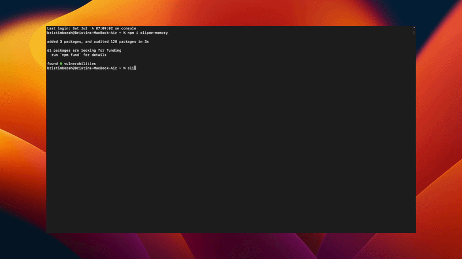This screenshot has height=259, width=462.
Task: Click the 'found 0 vulnerabilities' line
Action: tap(71, 64)
